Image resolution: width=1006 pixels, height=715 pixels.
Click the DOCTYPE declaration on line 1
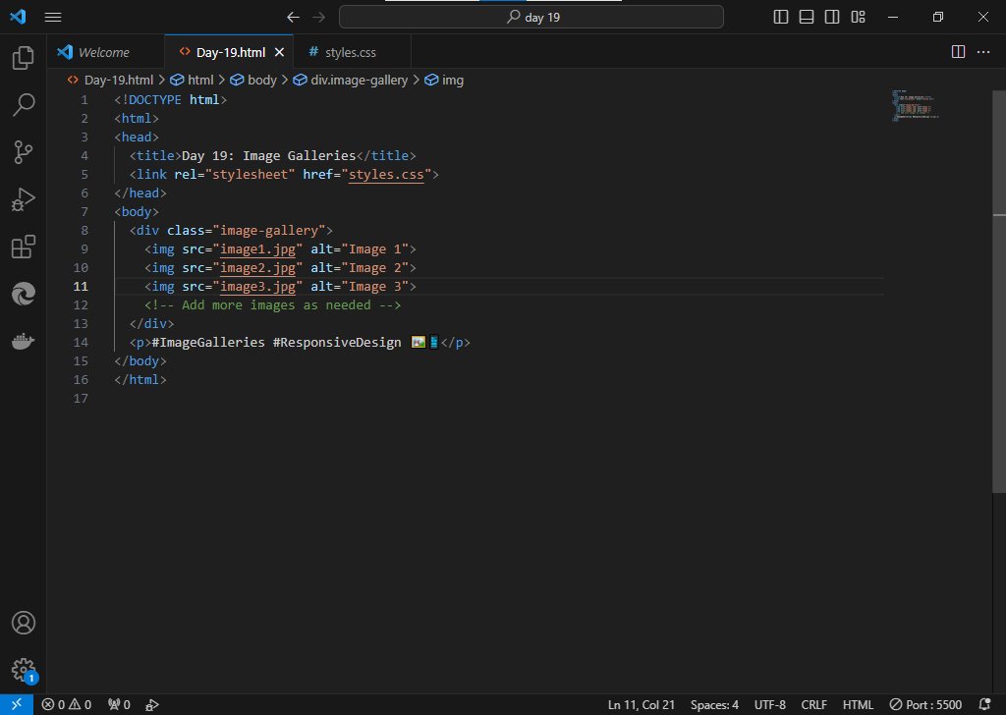[x=171, y=99]
